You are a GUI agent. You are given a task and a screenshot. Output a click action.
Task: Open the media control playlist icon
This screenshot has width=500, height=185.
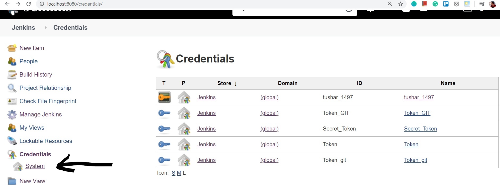(x=482, y=4)
